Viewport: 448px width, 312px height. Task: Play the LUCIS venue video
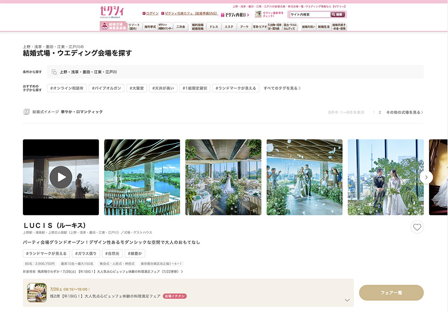[x=61, y=177]
